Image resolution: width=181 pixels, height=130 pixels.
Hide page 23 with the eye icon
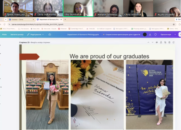pyautogui.click(x=157, y=42)
